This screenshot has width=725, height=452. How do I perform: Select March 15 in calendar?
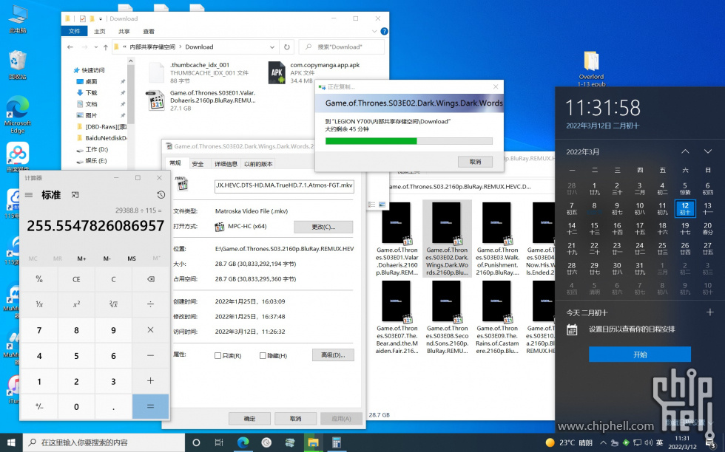pyautogui.click(x=594, y=228)
